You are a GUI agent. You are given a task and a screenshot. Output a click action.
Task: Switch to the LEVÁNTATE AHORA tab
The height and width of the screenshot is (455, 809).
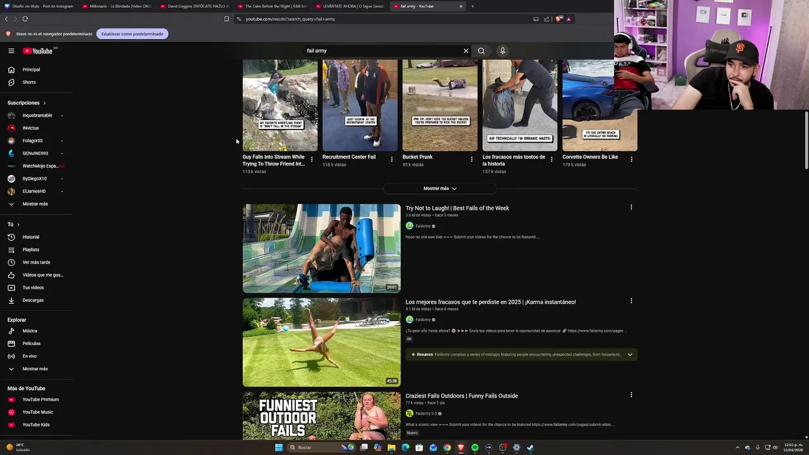[350, 6]
